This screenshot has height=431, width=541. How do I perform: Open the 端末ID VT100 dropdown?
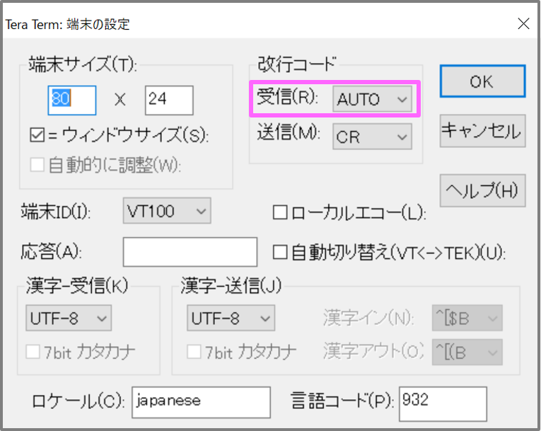[x=167, y=211]
